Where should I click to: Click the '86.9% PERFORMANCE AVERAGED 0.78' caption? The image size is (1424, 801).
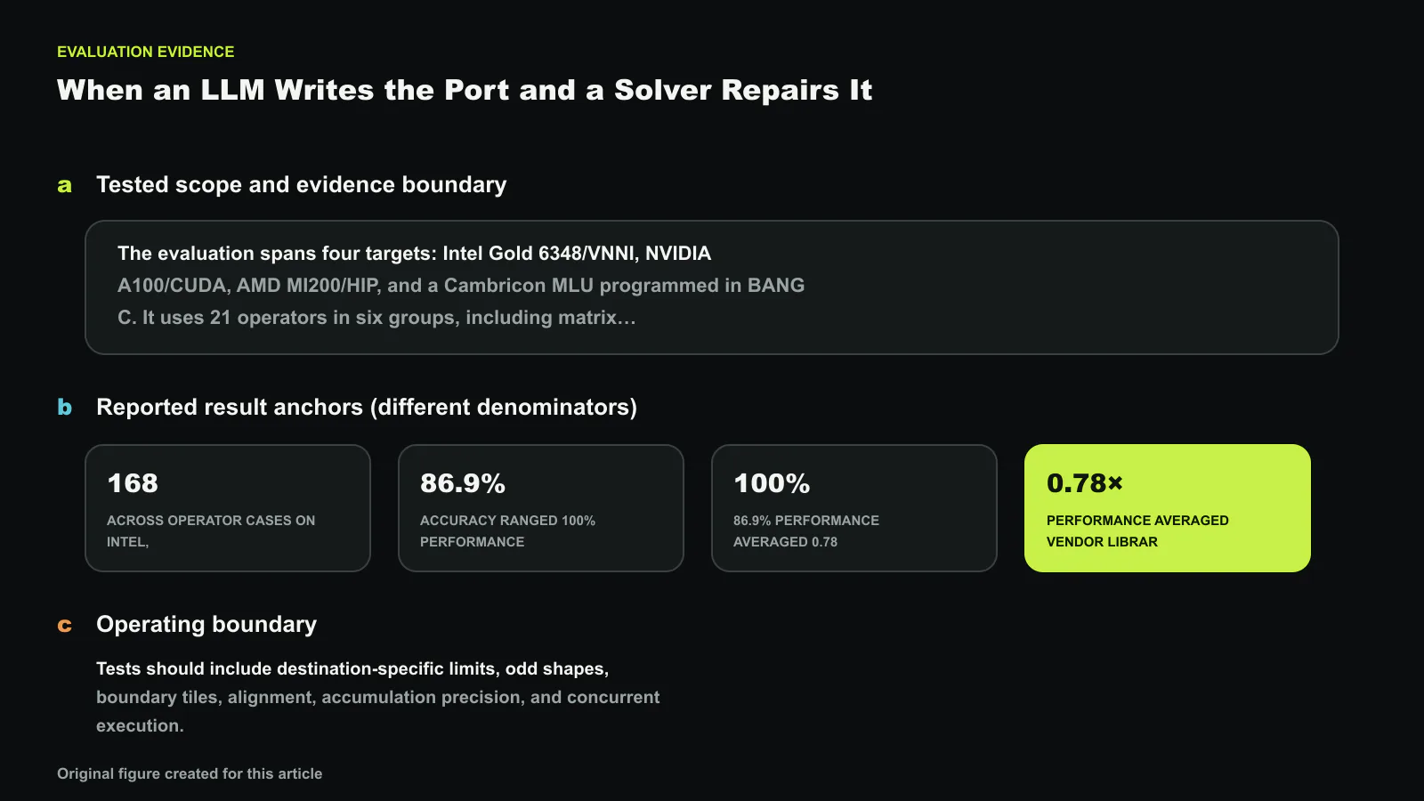806,531
